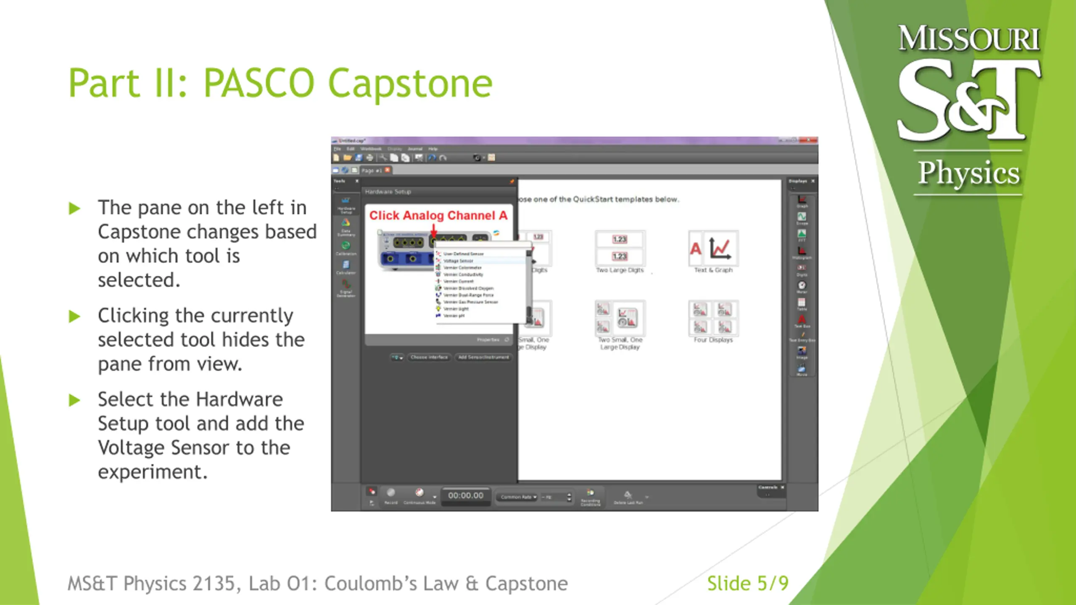Viewport: 1076px width, 605px height.
Task: Choose Vernier pH from the sensor list
Action: pos(481,316)
